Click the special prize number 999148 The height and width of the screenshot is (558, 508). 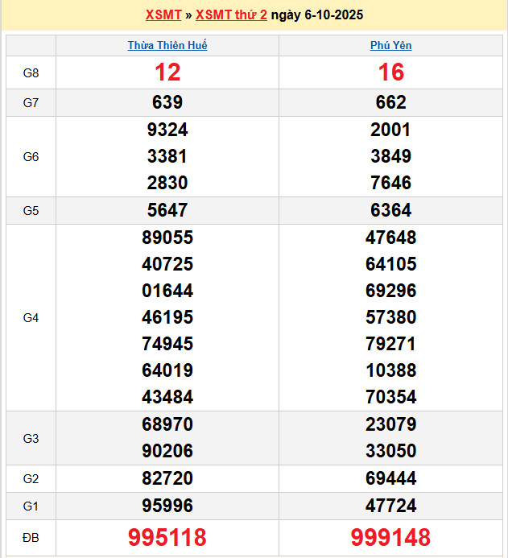pos(390,537)
